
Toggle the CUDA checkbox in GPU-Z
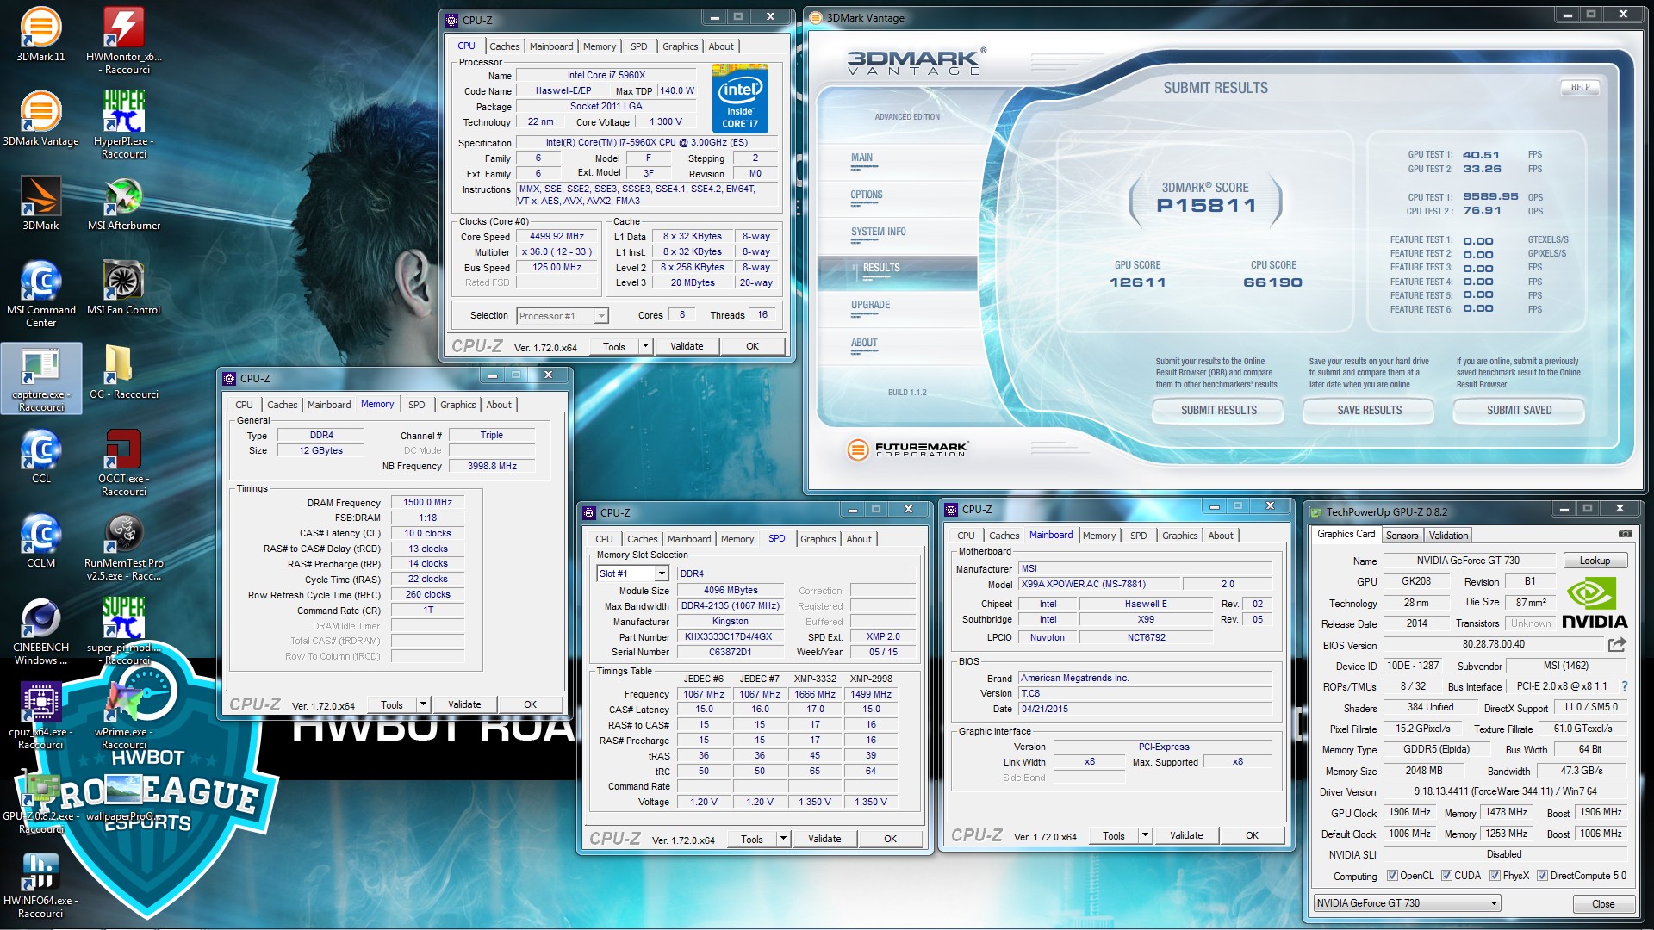pos(1446,876)
